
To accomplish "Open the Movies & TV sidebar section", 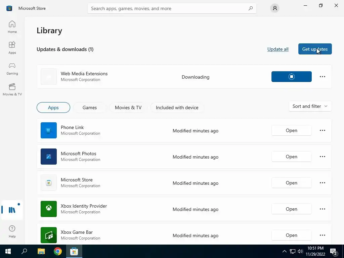I will 12,89.
